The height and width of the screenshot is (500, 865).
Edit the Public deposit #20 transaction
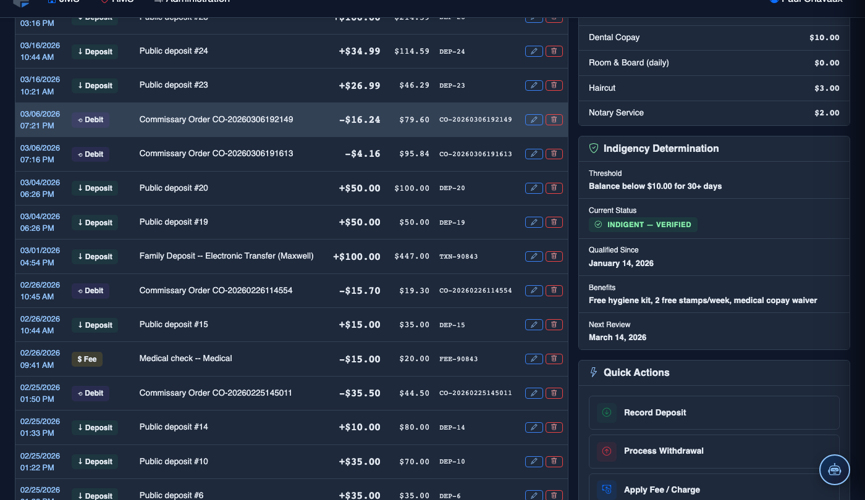(x=534, y=188)
